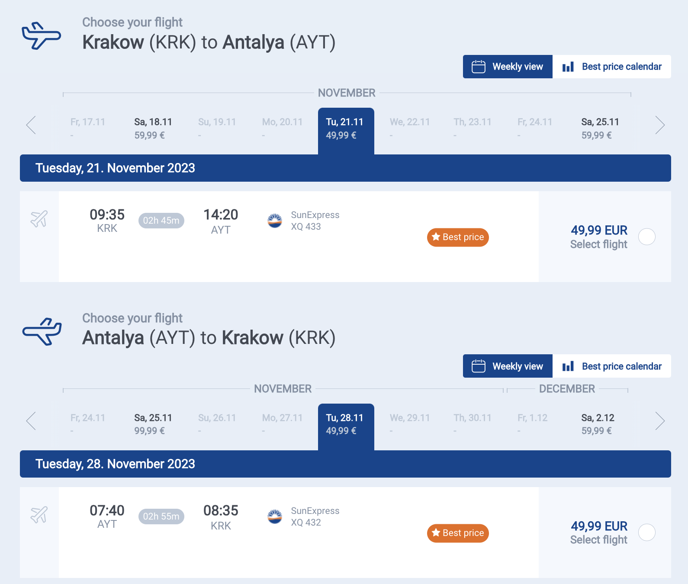Click the Best price badge on flight XQ 433

pos(458,237)
